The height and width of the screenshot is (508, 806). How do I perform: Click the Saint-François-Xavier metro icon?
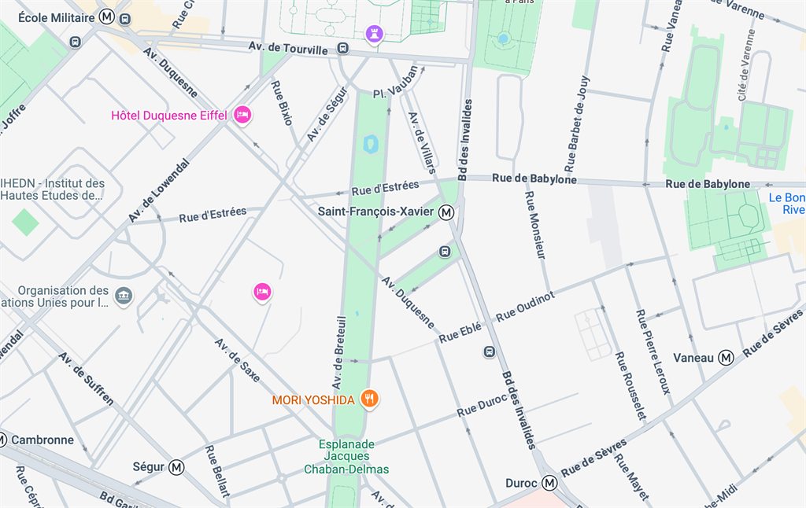[x=446, y=212]
